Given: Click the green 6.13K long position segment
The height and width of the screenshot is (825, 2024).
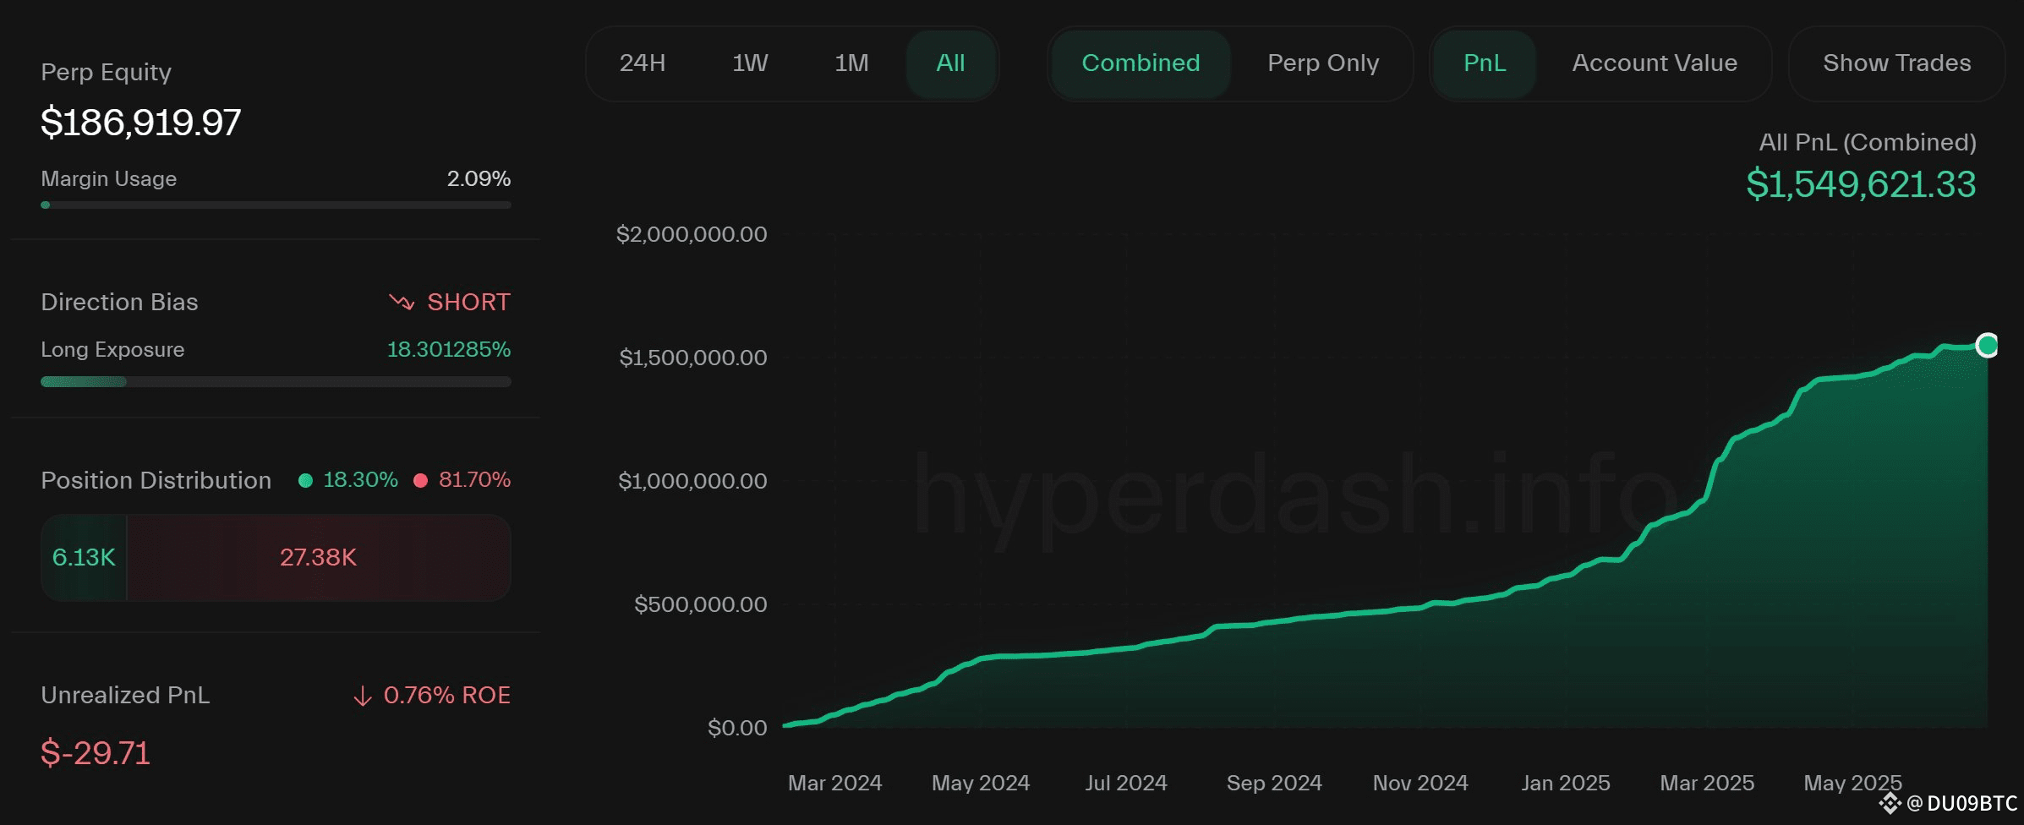Looking at the screenshot, I should [x=84, y=558].
